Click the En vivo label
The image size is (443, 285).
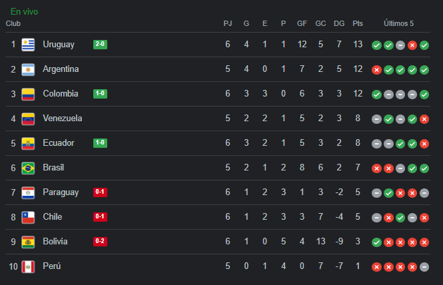24,12
